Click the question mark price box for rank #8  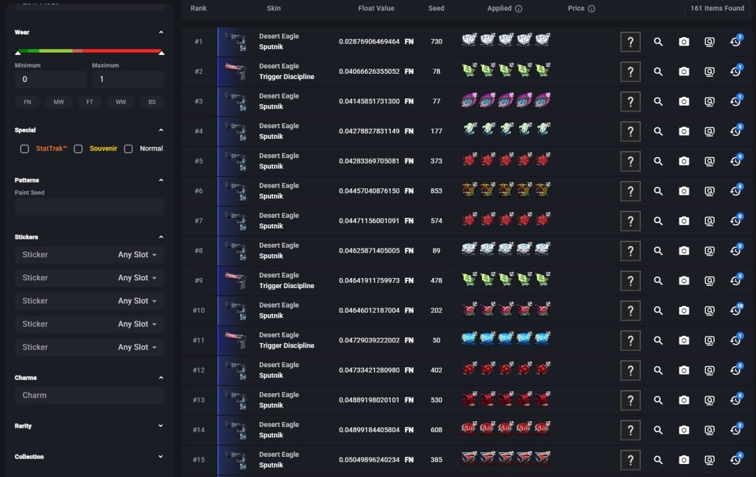coord(630,251)
